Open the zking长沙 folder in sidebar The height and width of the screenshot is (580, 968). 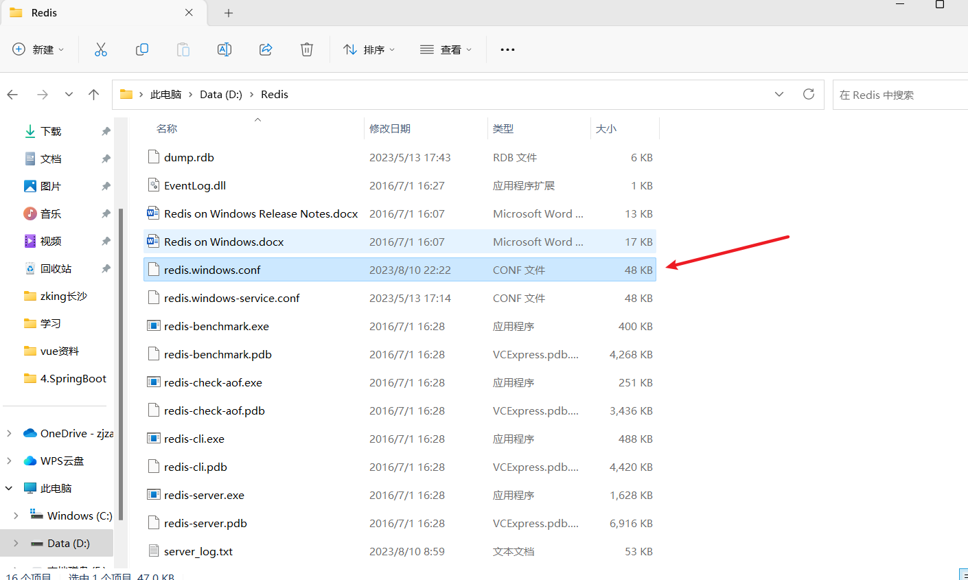(x=56, y=296)
